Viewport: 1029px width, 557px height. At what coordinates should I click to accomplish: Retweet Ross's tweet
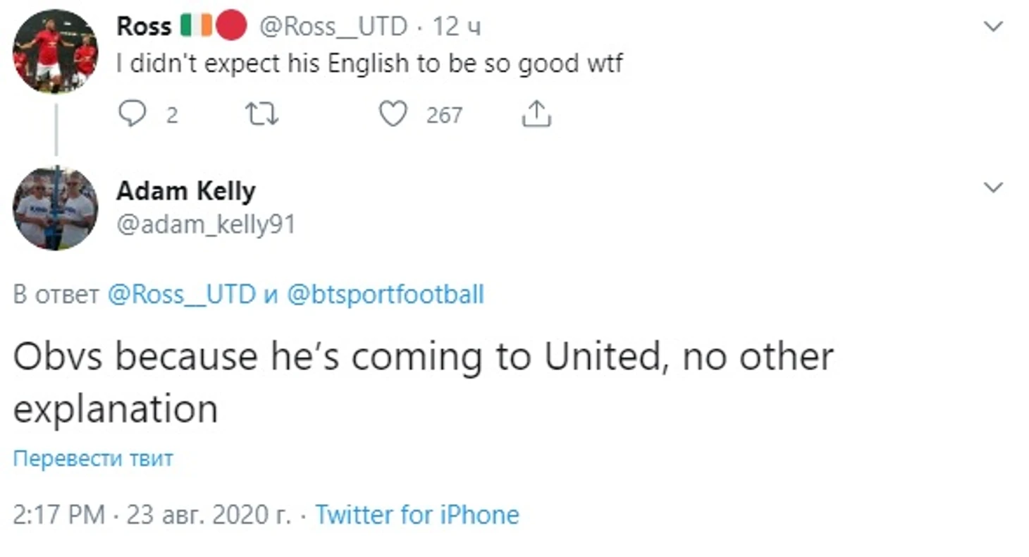pos(261,114)
